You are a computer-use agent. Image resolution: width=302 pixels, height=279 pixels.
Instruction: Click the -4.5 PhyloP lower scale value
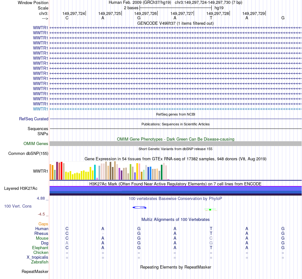41,214
